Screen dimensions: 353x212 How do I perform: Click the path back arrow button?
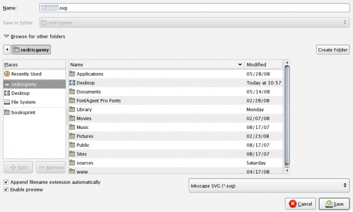[x=7, y=50]
